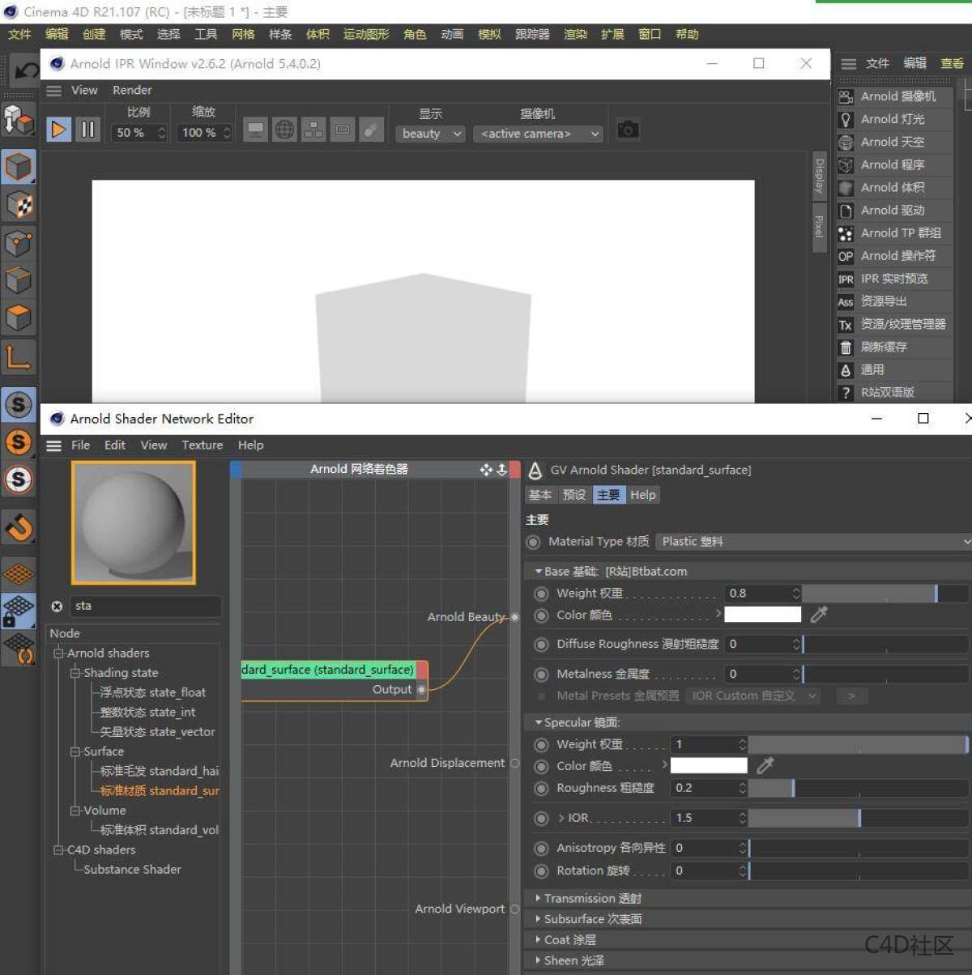The width and height of the screenshot is (972, 975).
Task: Switch to the 基本 tab
Action: 540,495
